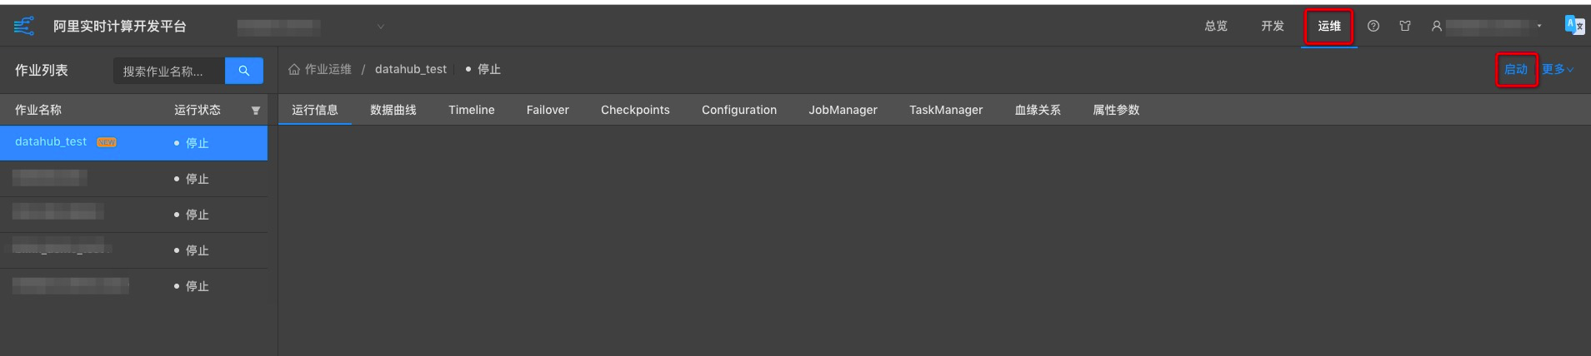
Task: Click the 启动 start button
Action: click(1516, 69)
